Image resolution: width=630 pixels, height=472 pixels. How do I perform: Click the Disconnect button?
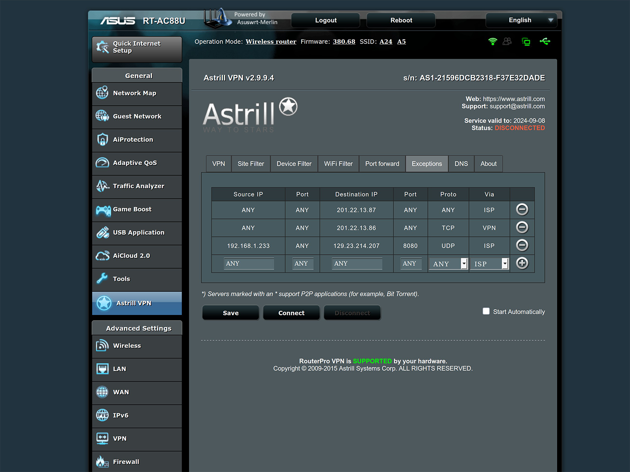[352, 313]
